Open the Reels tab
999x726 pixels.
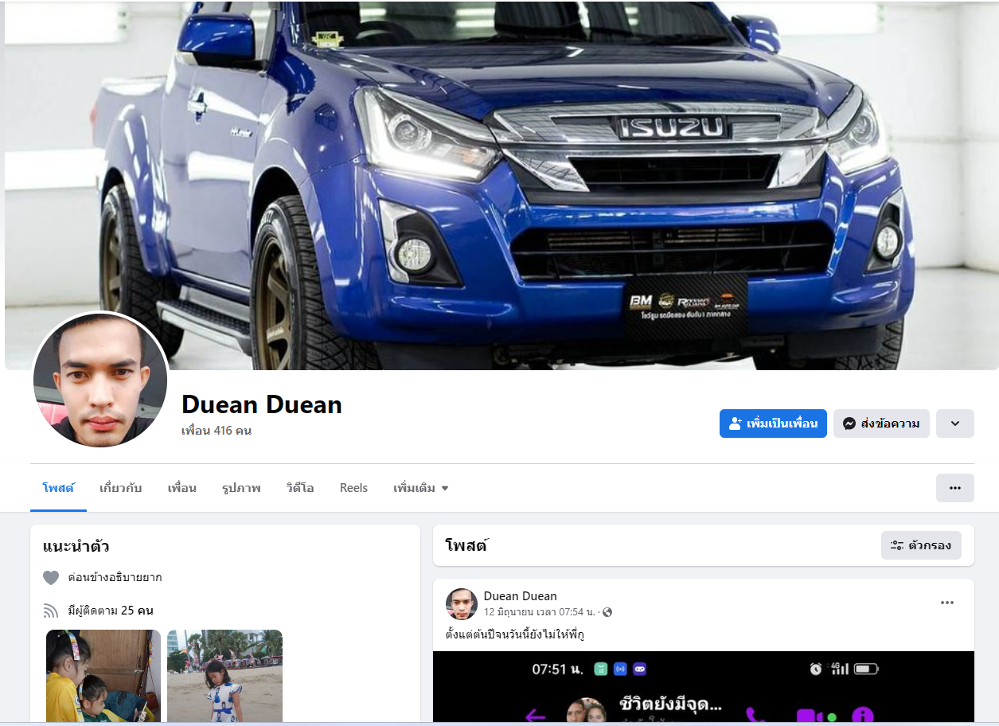tap(353, 488)
